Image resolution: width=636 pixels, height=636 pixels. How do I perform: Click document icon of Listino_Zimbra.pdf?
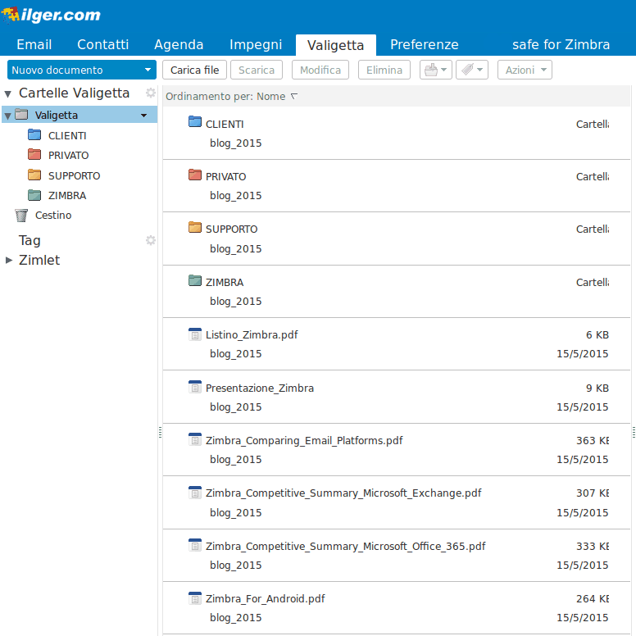195,334
